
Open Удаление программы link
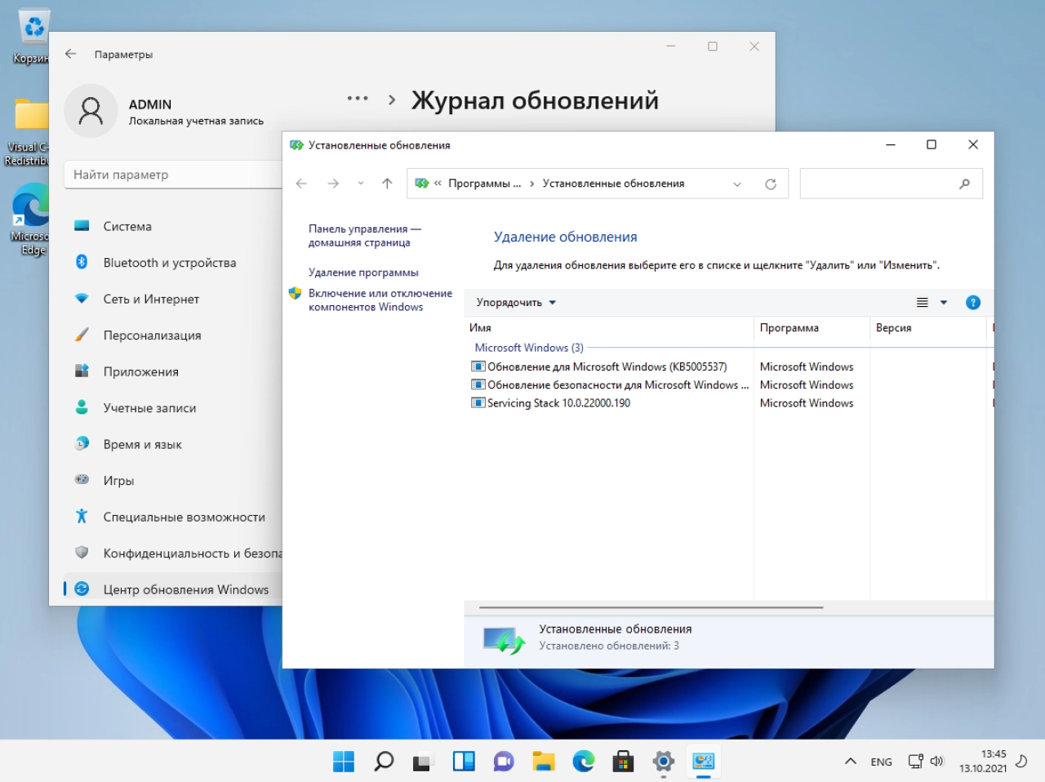(363, 272)
